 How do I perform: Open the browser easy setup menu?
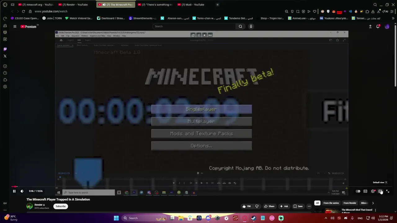point(393,11)
